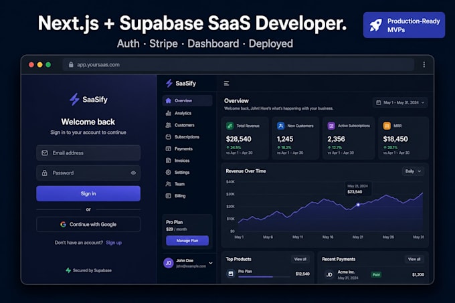
Task: Click View all in Recent Payments
Action: pyautogui.click(x=414, y=259)
